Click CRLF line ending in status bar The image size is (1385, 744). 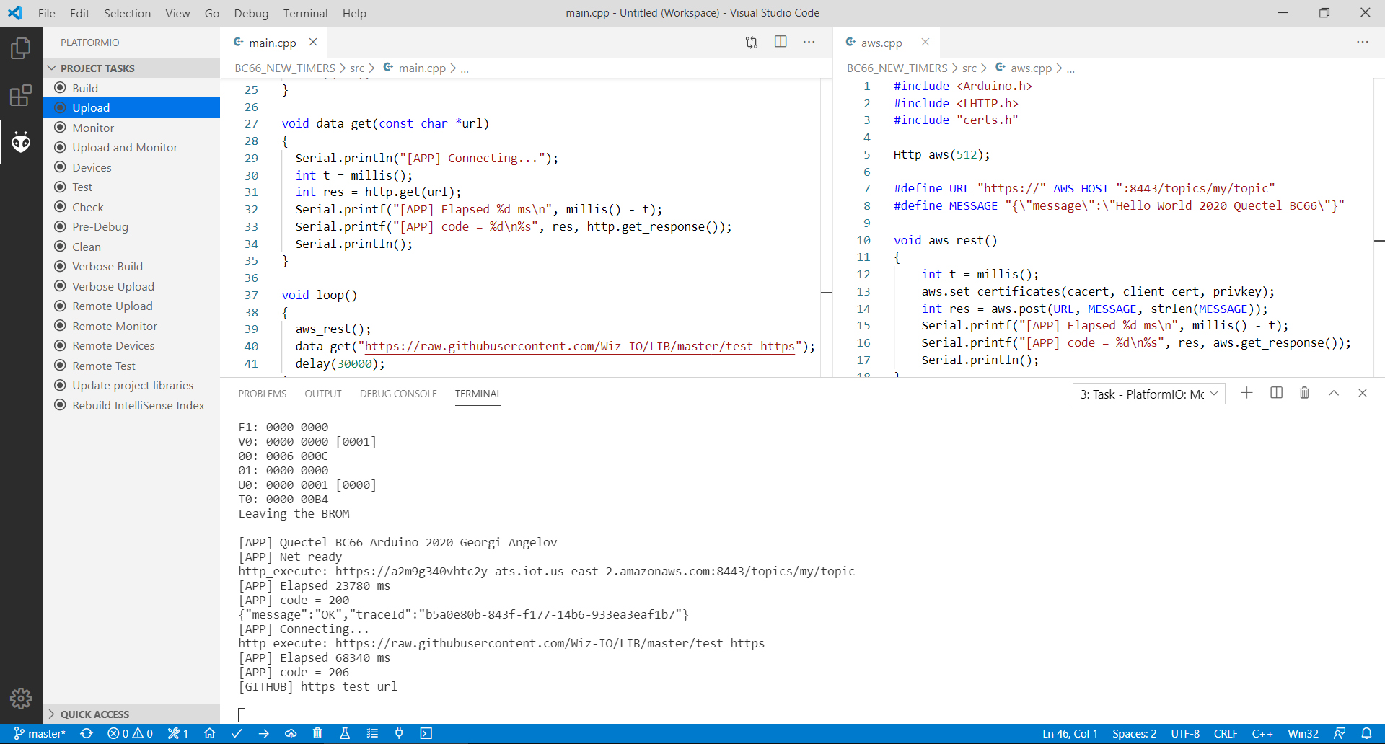1226,733
